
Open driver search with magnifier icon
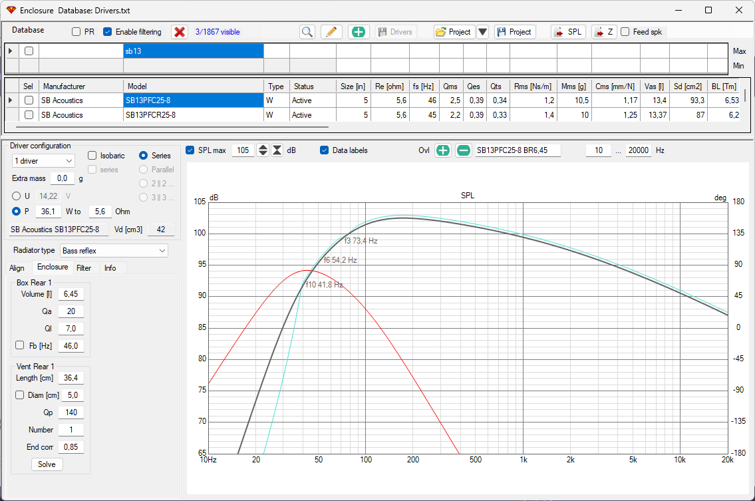point(307,32)
